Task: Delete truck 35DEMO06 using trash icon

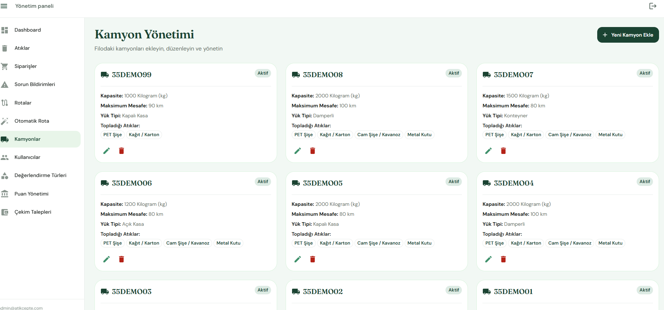Action: click(x=122, y=259)
